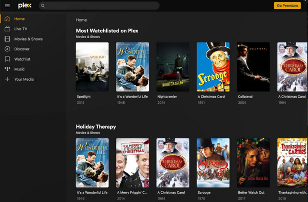The width and height of the screenshot is (308, 202).
Task: Select the Movies & Shows film icon
Action: pyautogui.click(x=7, y=39)
